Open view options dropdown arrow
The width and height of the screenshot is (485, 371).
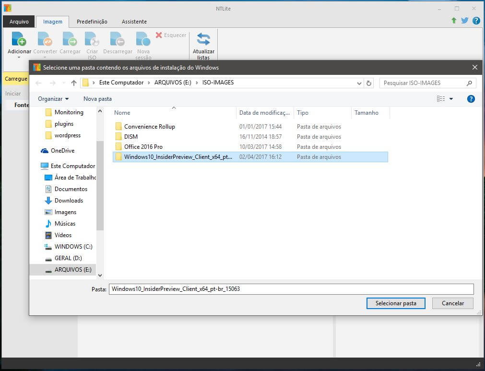[451, 99]
